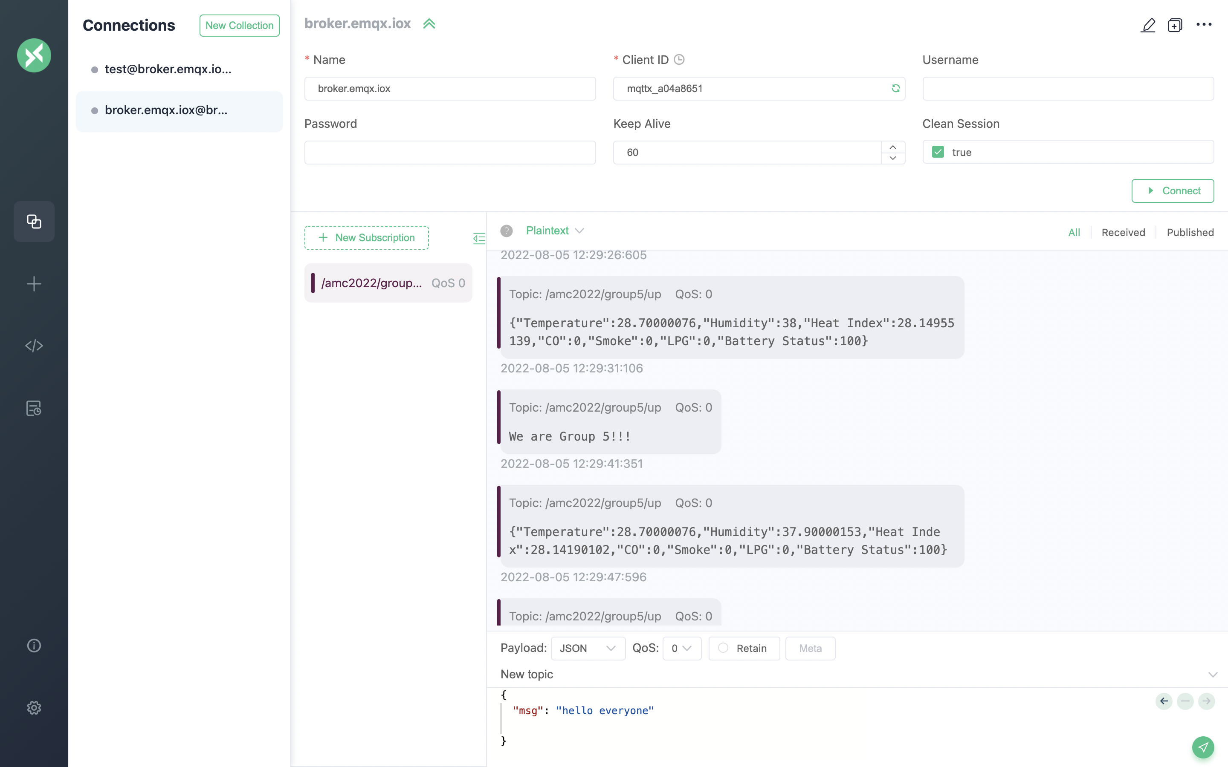The width and height of the screenshot is (1228, 767).
Task: Collapse connection details with double chevron
Action: coord(429,24)
